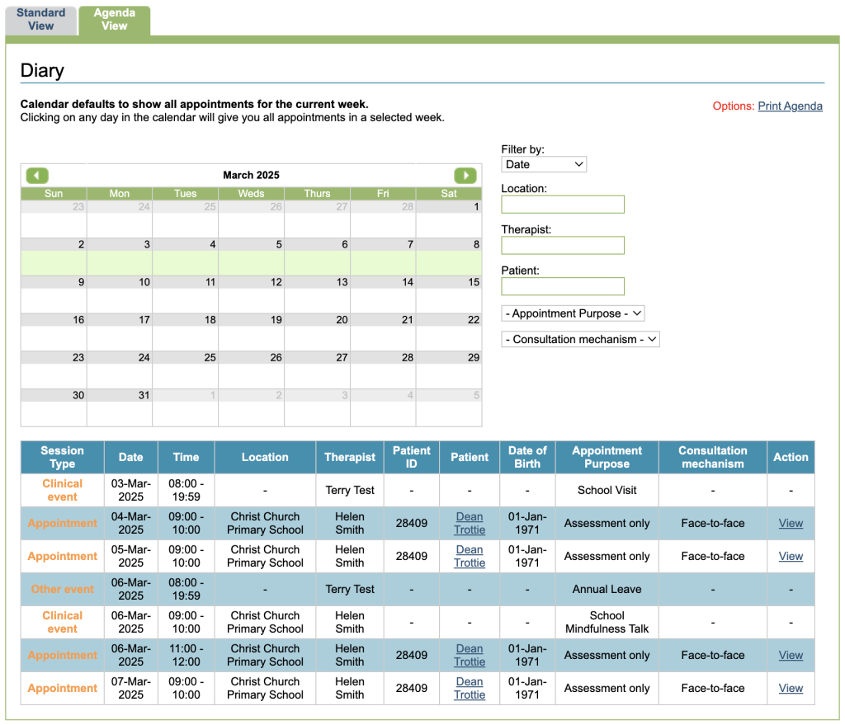This screenshot has width=845, height=725.
Task: Expand the Appointment Purpose dropdown
Action: tap(573, 313)
